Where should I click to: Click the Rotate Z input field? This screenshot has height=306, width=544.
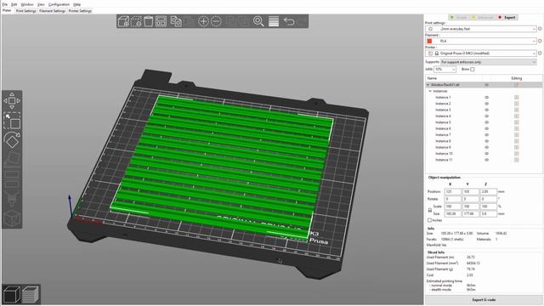click(x=488, y=199)
